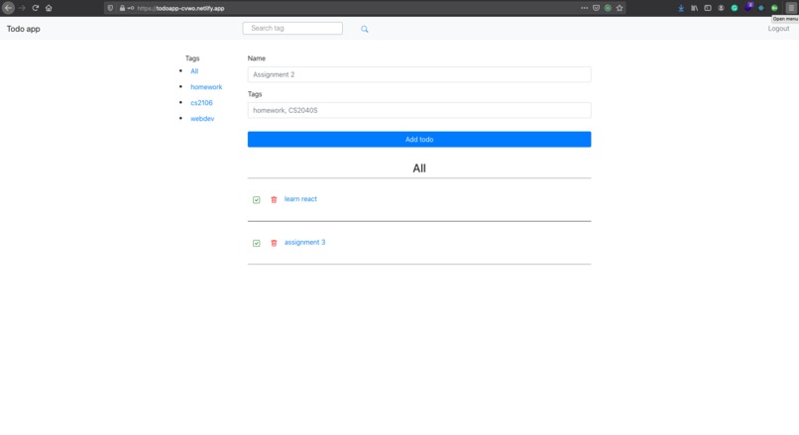The image size is (799, 435).
Task: Focus the Search tag field
Action: (x=292, y=28)
